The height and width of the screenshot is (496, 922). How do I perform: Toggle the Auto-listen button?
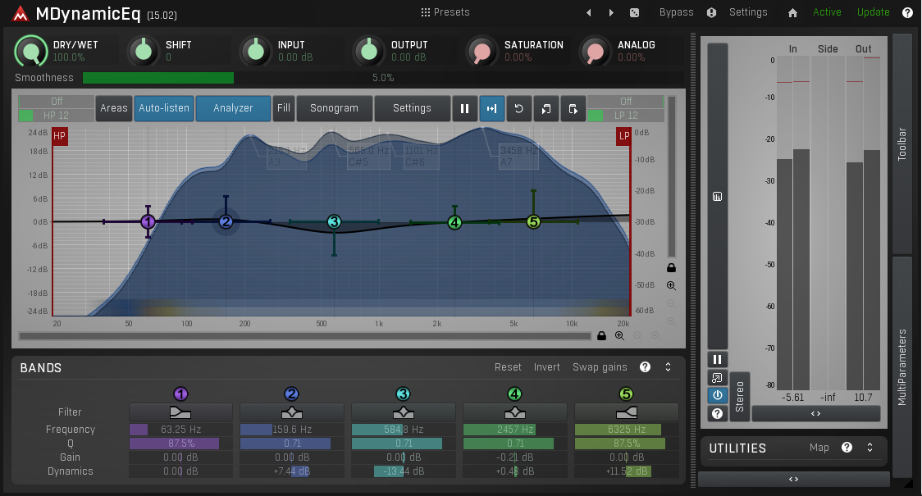click(164, 108)
